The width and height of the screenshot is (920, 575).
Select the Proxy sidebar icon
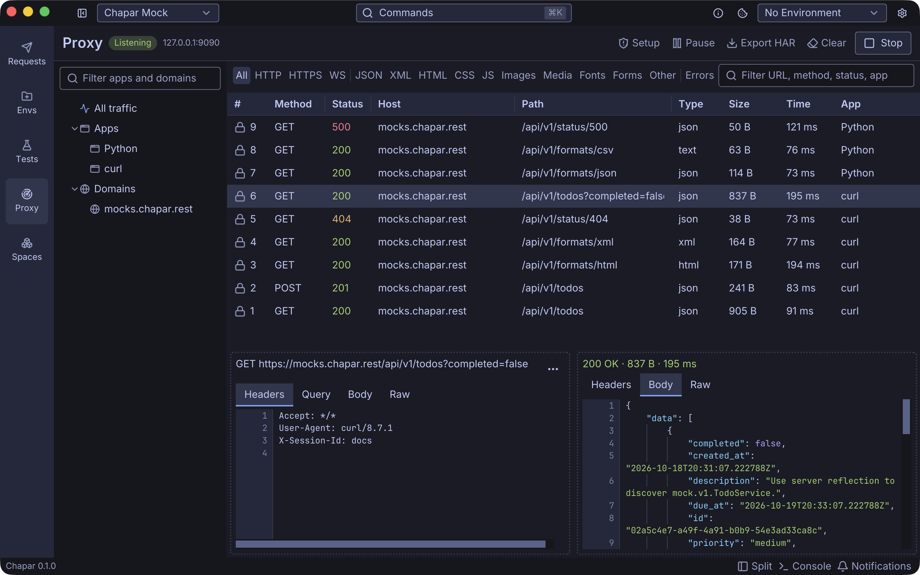(27, 201)
